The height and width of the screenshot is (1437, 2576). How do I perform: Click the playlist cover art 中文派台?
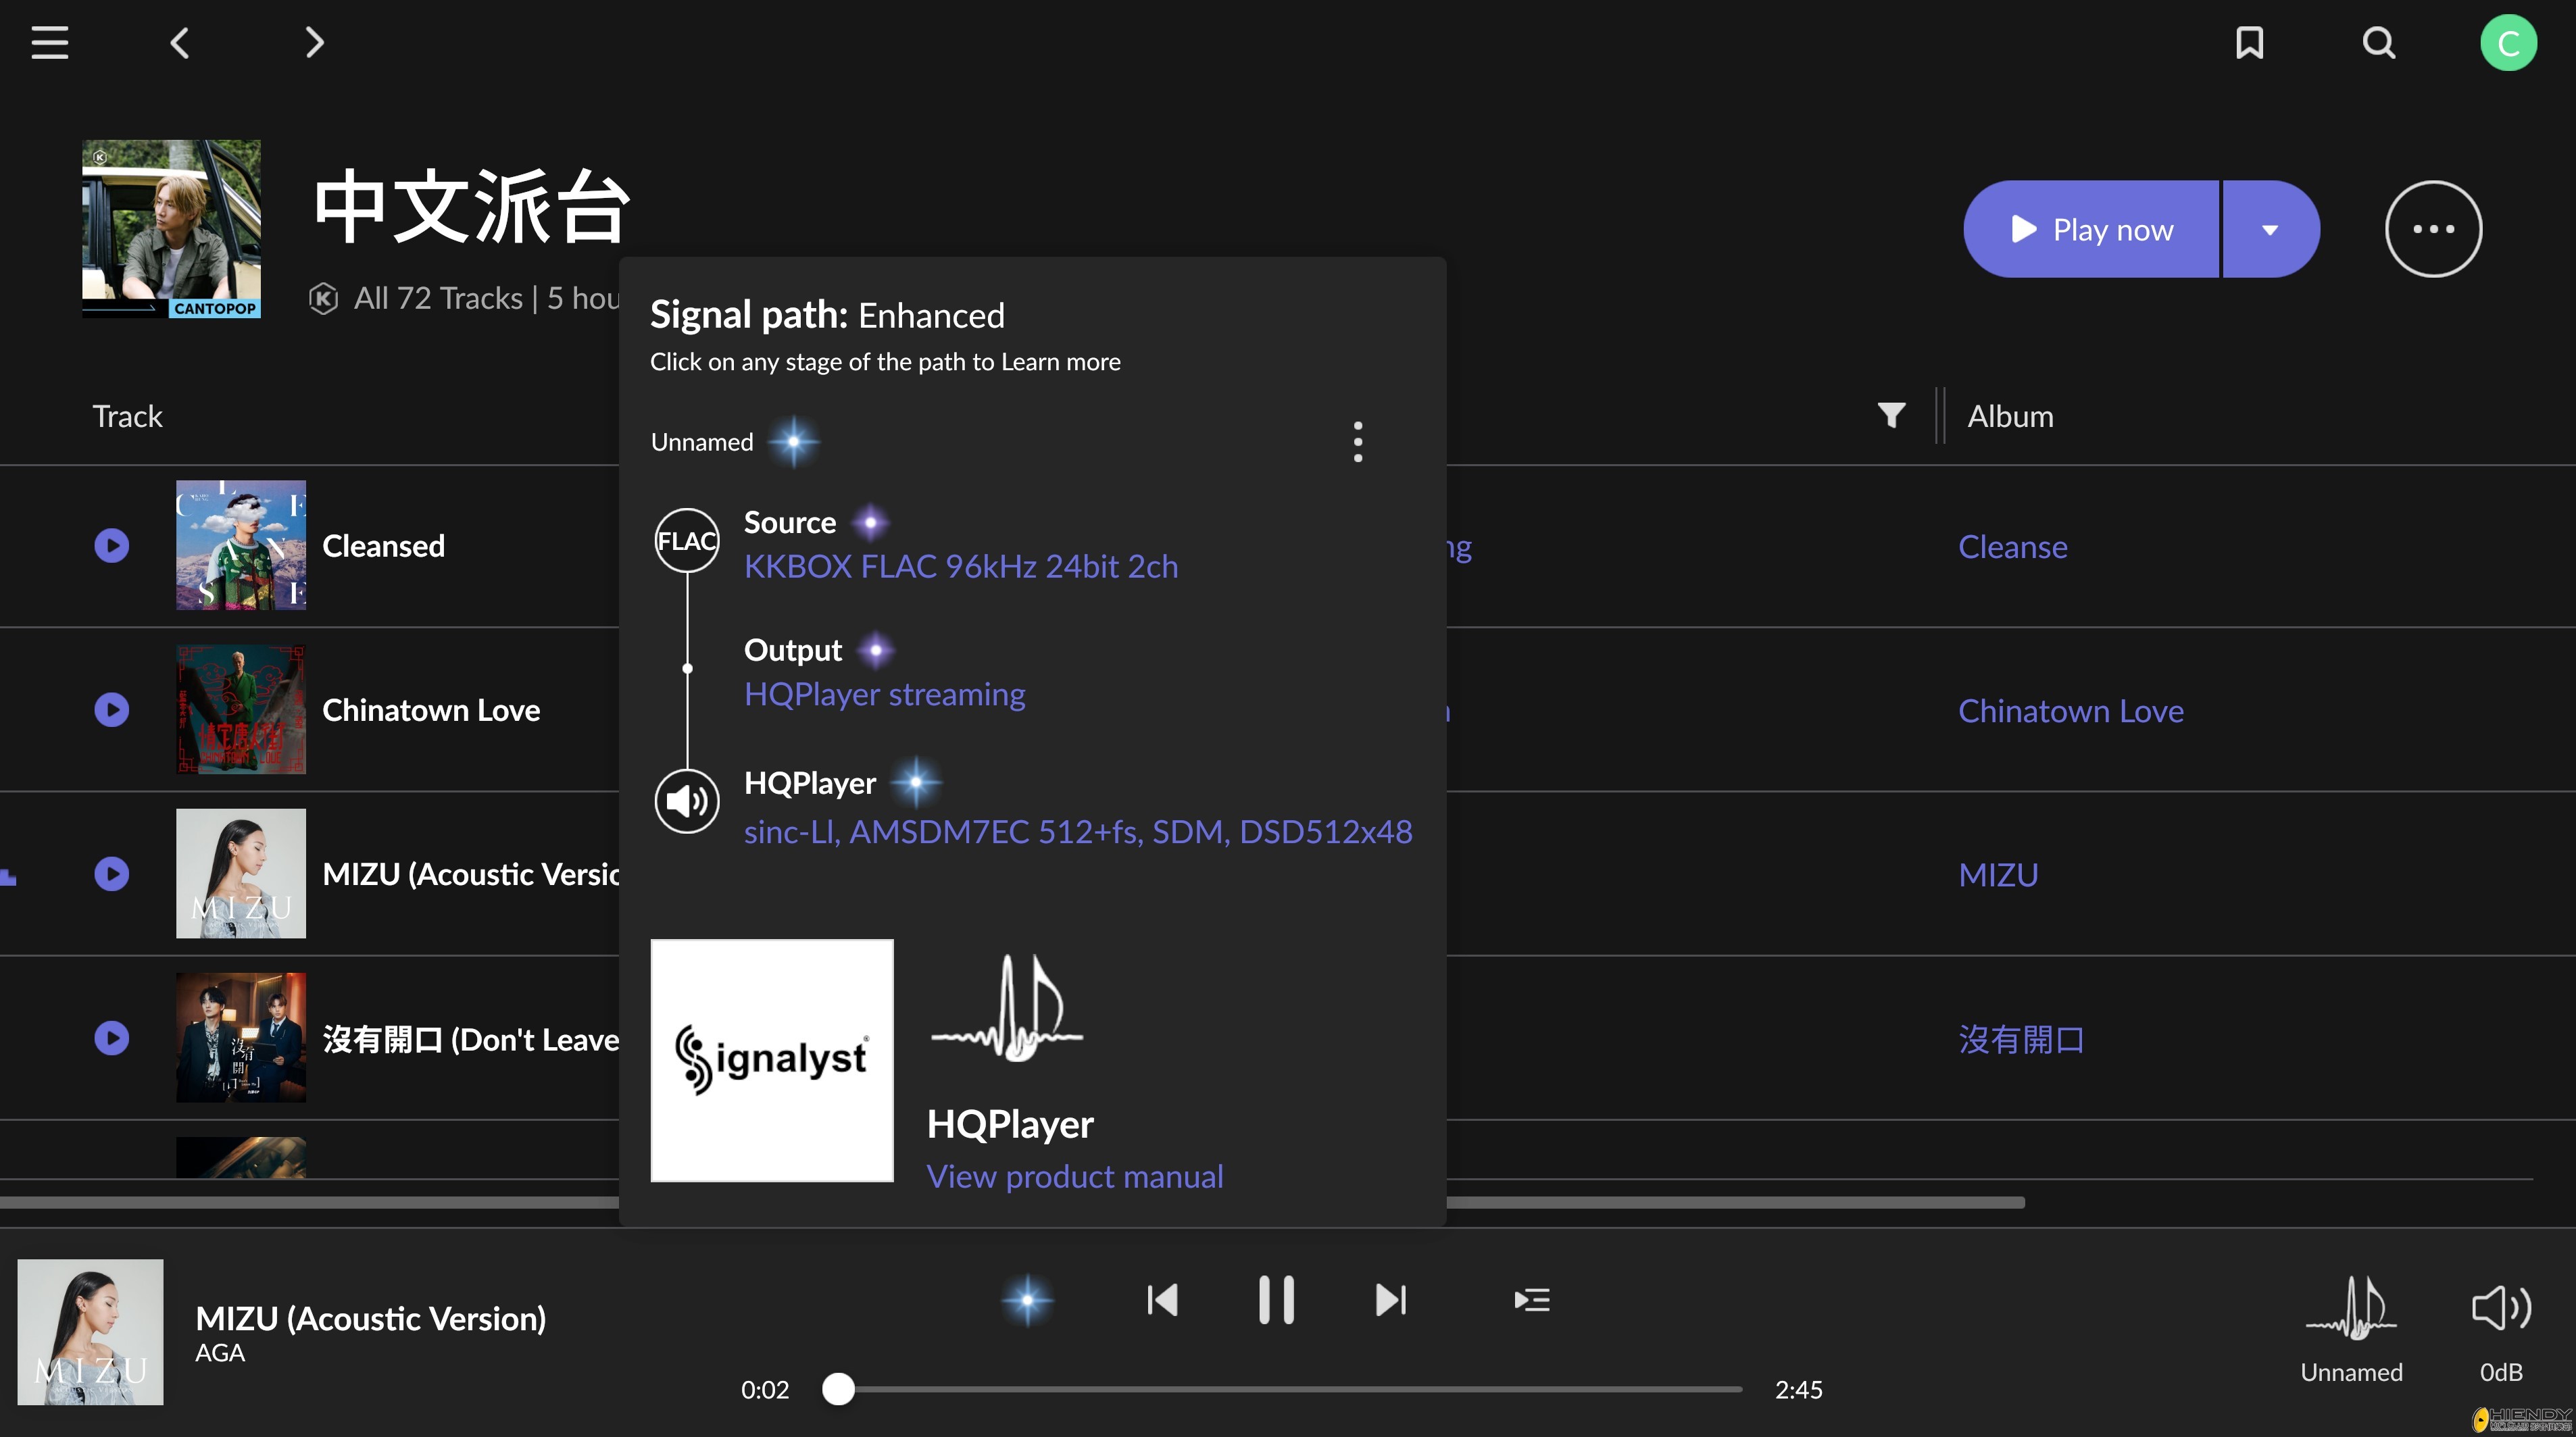tap(171, 229)
